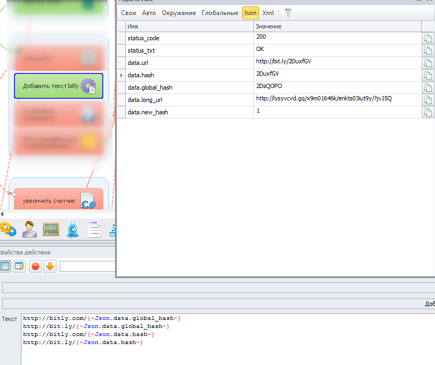Select the 'Добавить текст bitly' action block
Screen dimensions: 435x365
(59, 86)
